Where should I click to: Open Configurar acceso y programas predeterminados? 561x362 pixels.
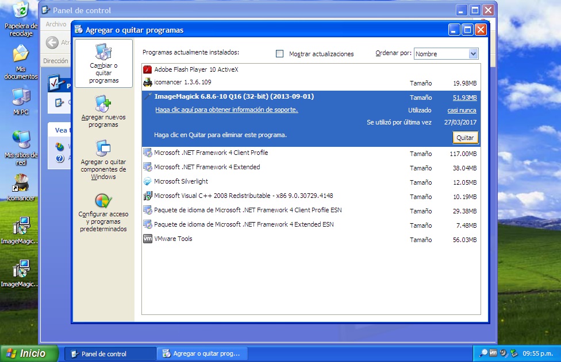click(103, 213)
